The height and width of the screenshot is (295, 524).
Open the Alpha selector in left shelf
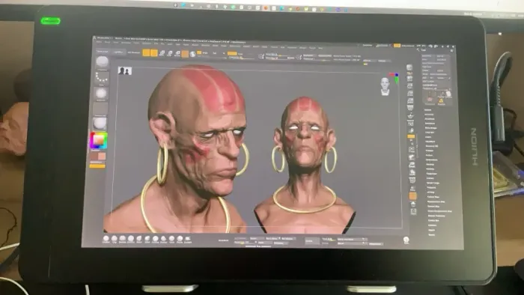click(x=101, y=93)
